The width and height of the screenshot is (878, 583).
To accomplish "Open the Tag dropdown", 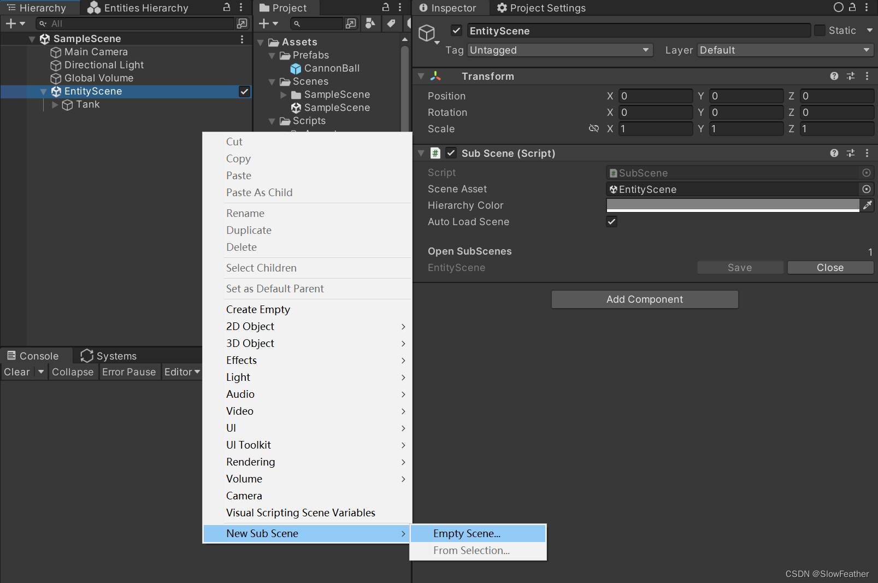I will 561,50.
